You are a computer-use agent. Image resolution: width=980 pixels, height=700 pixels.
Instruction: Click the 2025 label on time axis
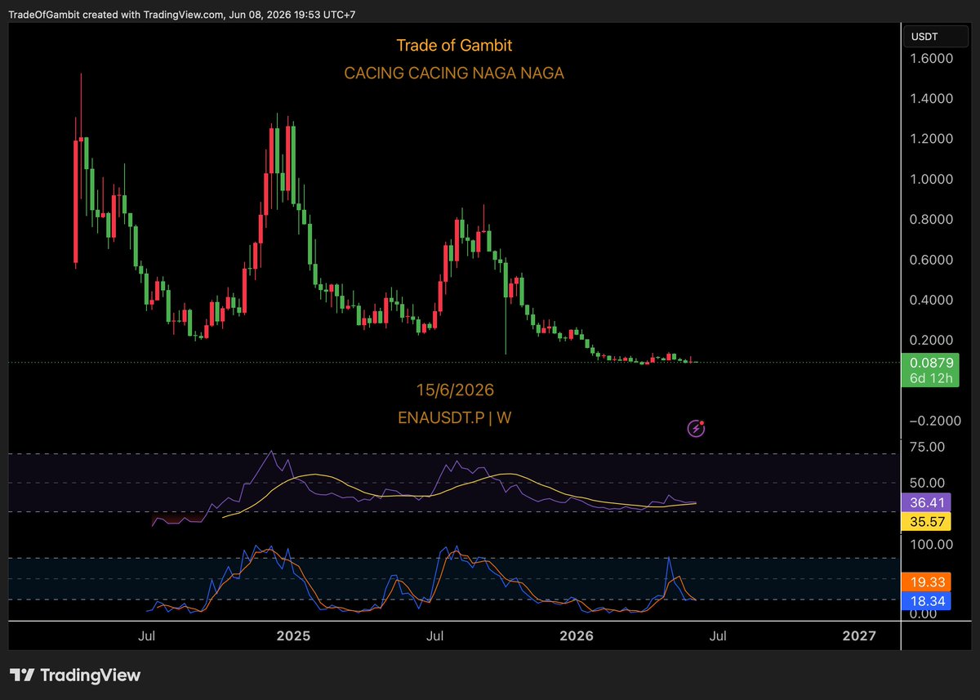292,635
